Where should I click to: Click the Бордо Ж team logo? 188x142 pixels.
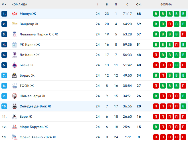click(x=15, y=75)
